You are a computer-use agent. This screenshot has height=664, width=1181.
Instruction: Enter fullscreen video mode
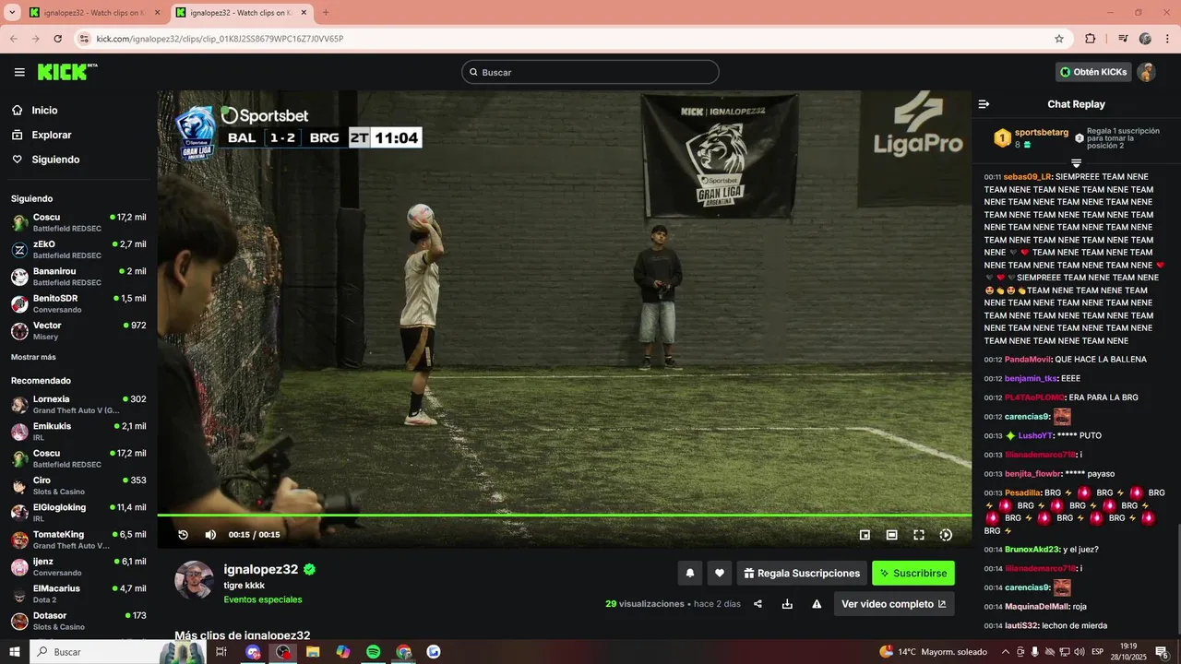(919, 535)
